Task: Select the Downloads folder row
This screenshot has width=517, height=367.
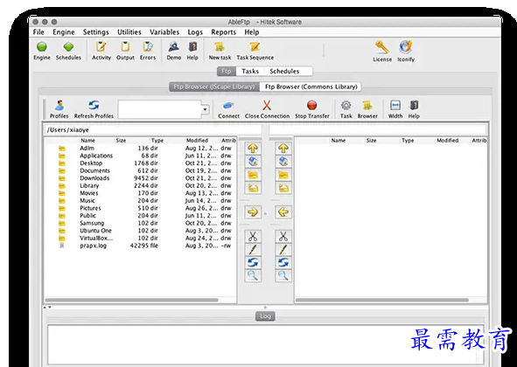Action: click(x=141, y=178)
